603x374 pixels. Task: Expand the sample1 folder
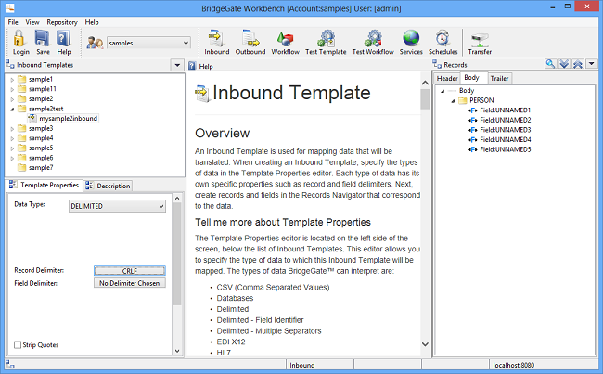tap(12, 80)
